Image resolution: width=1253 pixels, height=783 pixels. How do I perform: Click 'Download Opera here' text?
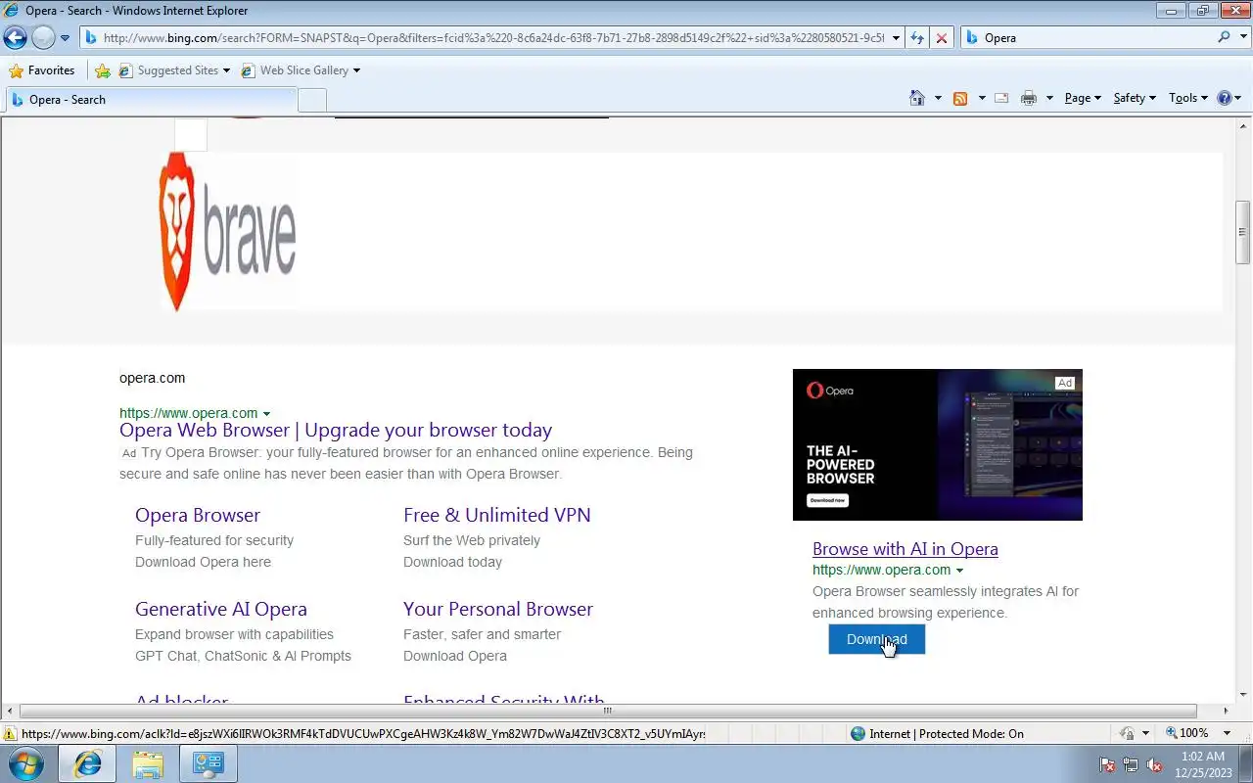(x=203, y=562)
